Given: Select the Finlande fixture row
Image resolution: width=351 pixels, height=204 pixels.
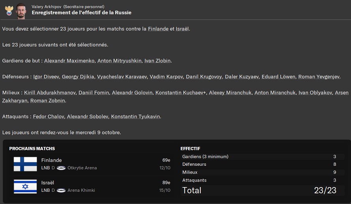Looking at the screenshot, I should 91,164.
